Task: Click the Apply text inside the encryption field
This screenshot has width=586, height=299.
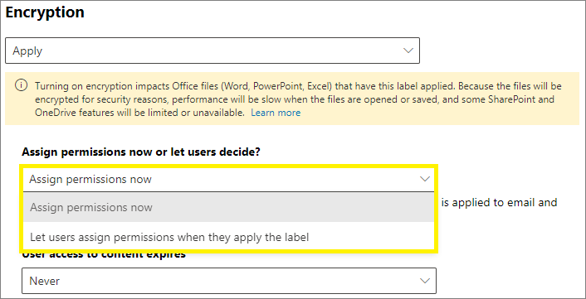Action: click(27, 51)
